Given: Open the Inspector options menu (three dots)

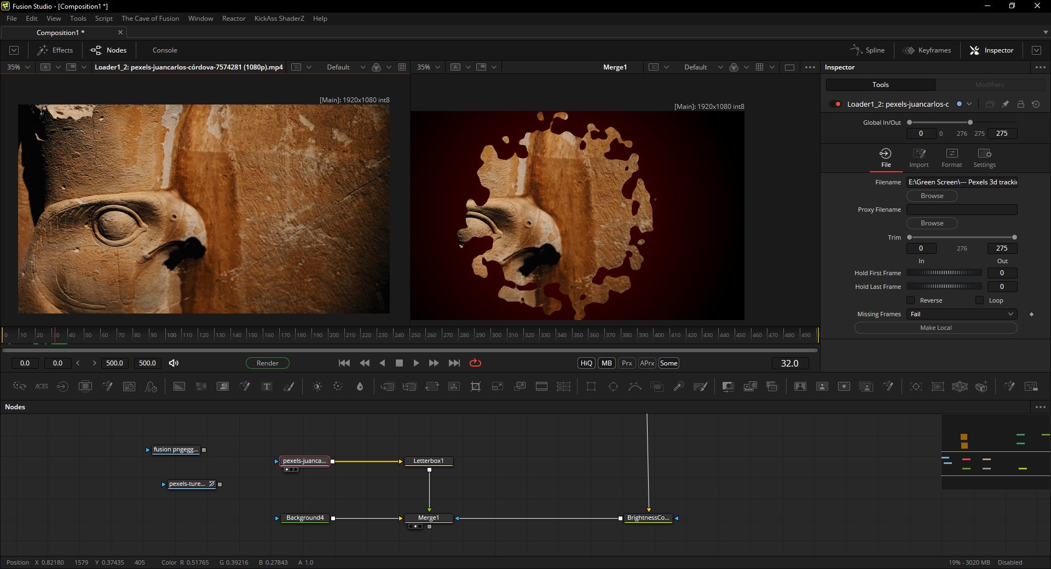Looking at the screenshot, I should (1040, 67).
